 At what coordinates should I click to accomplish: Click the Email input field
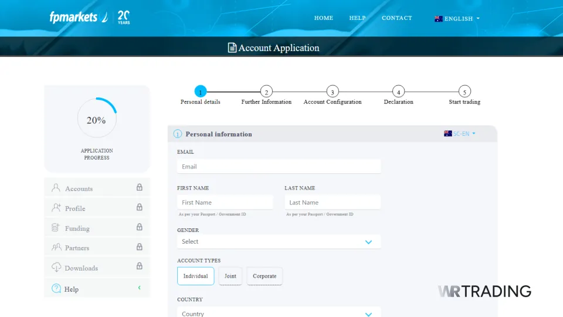tap(279, 166)
